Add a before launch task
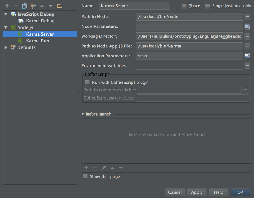The image size is (254, 198). (x=86, y=168)
